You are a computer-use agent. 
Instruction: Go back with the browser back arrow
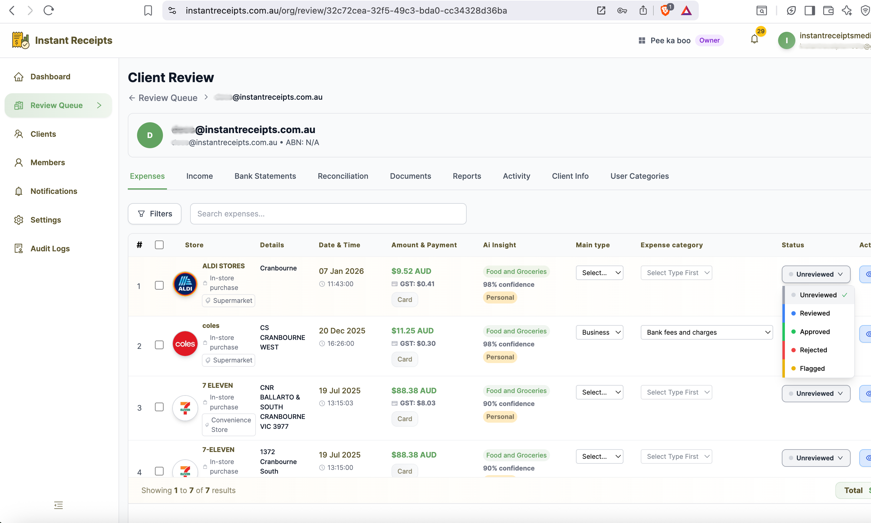(12, 10)
